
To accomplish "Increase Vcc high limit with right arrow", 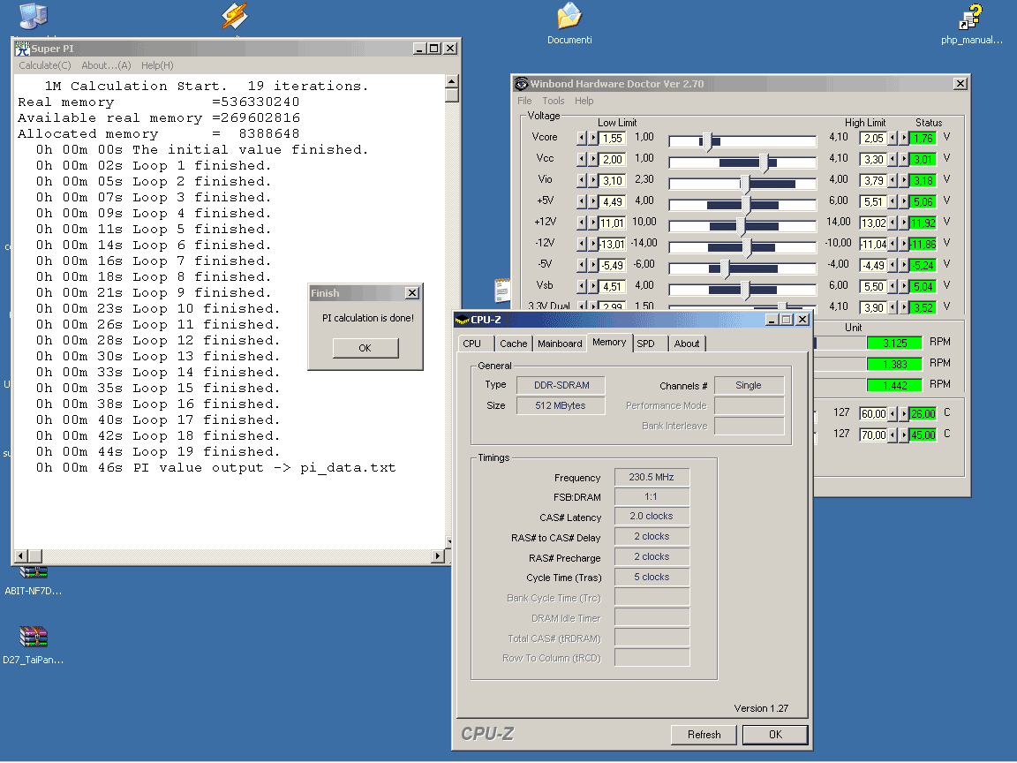I will click(x=904, y=159).
